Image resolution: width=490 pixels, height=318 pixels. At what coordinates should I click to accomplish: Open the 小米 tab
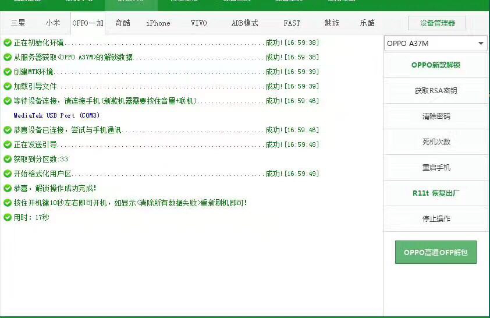53,23
